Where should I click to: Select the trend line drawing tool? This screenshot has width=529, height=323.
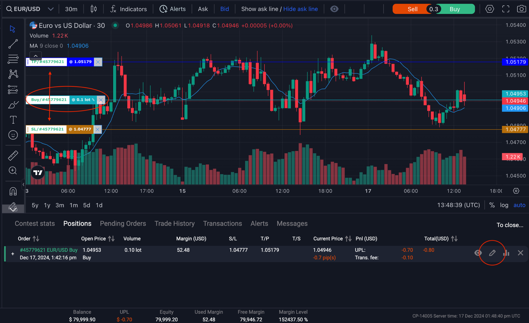click(x=13, y=44)
